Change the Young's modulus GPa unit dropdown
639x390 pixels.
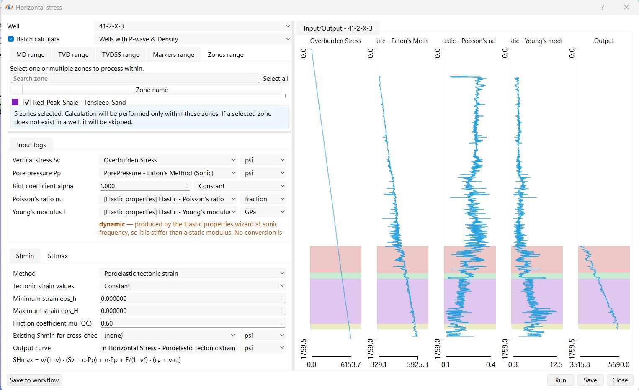point(263,212)
